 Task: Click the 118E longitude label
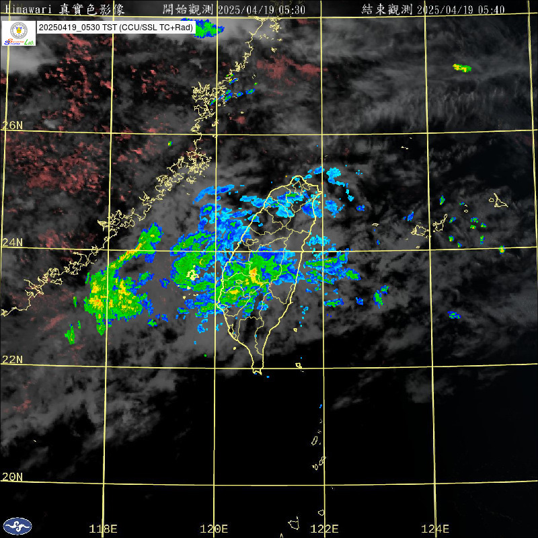[103, 529]
